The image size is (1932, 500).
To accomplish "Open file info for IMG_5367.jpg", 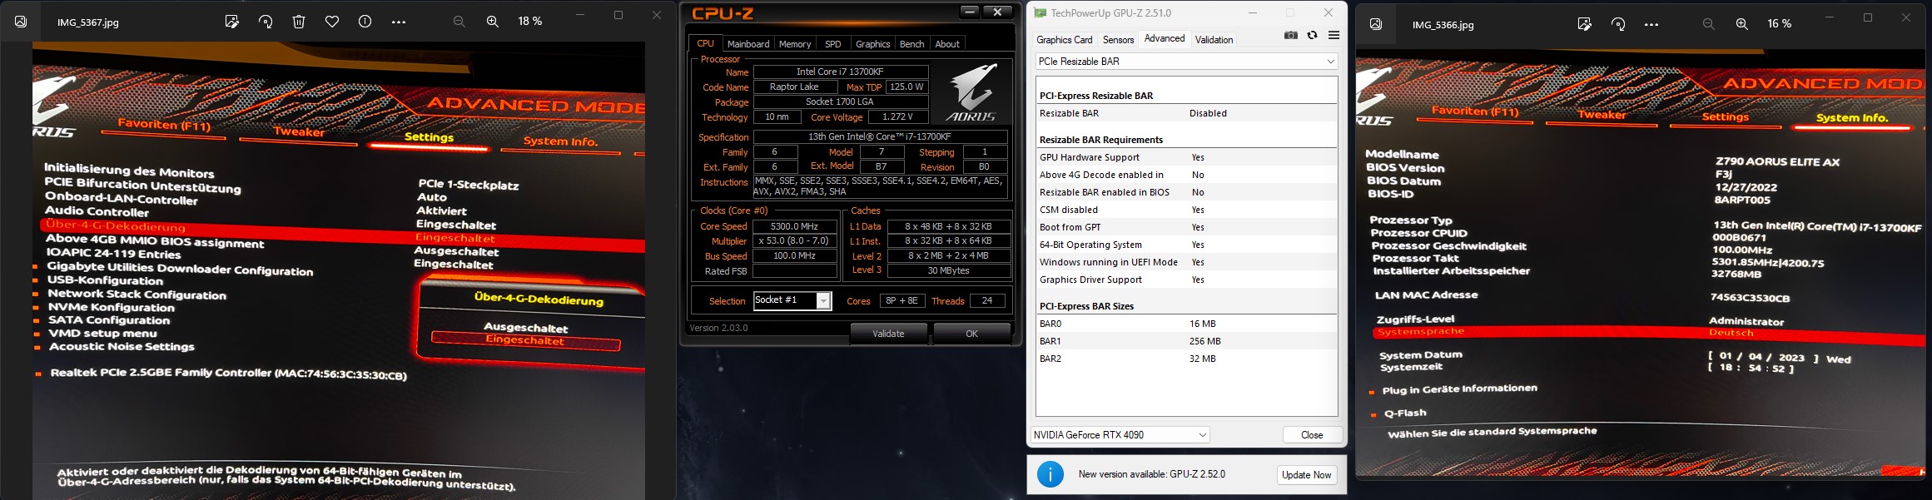I will click(365, 22).
